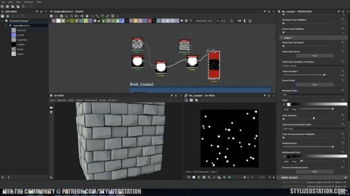Toggle pin on the Properties panel header
The height and width of the screenshot is (196, 350).
pos(339,11)
